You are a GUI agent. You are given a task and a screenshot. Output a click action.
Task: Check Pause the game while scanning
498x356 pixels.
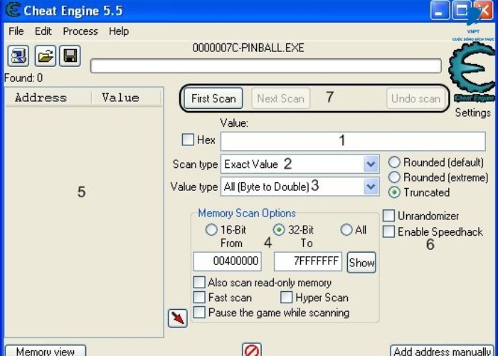(199, 312)
